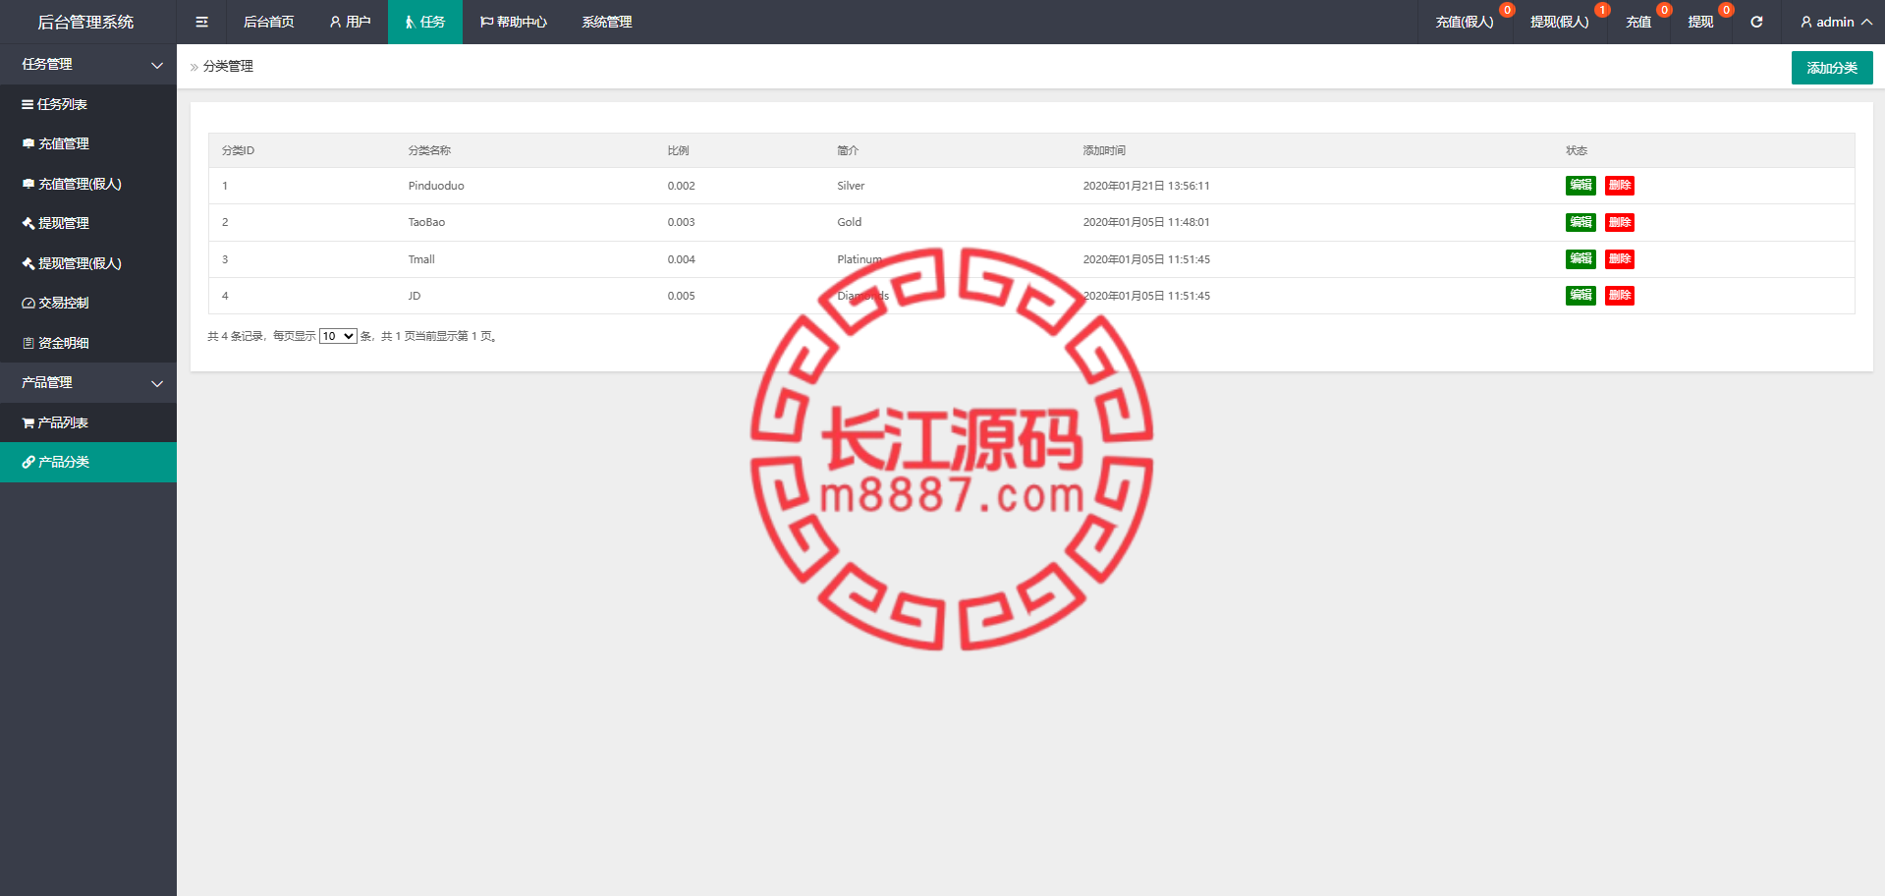Delete the TaoBao category row
Screen dimensions: 1885x896
[x=1620, y=222]
